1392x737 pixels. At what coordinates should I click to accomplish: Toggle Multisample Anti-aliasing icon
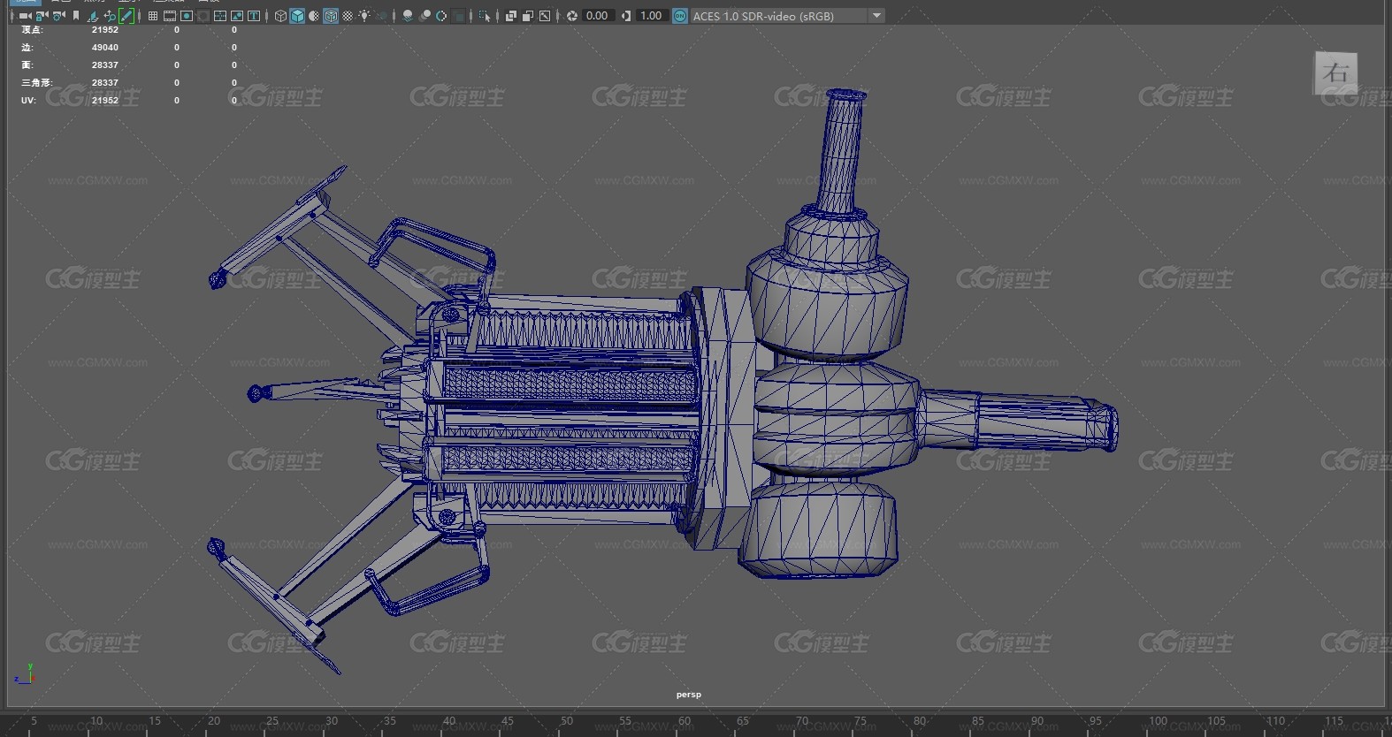click(x=441, y=16)
